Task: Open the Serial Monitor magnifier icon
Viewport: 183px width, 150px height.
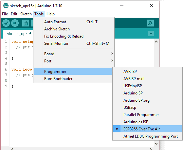Action: pyautogui.click(x=150, y=23)
